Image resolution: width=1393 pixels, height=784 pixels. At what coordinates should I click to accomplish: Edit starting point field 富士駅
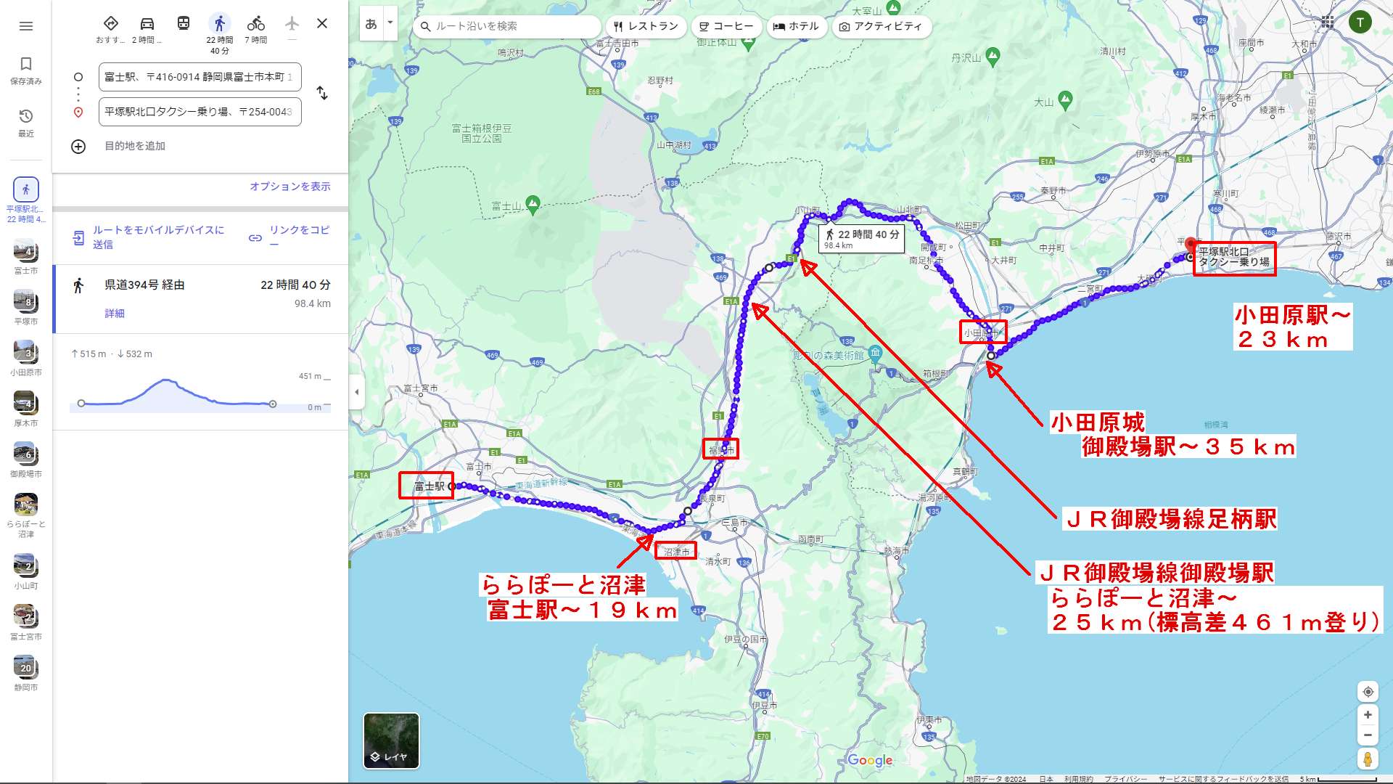point(200,77)
